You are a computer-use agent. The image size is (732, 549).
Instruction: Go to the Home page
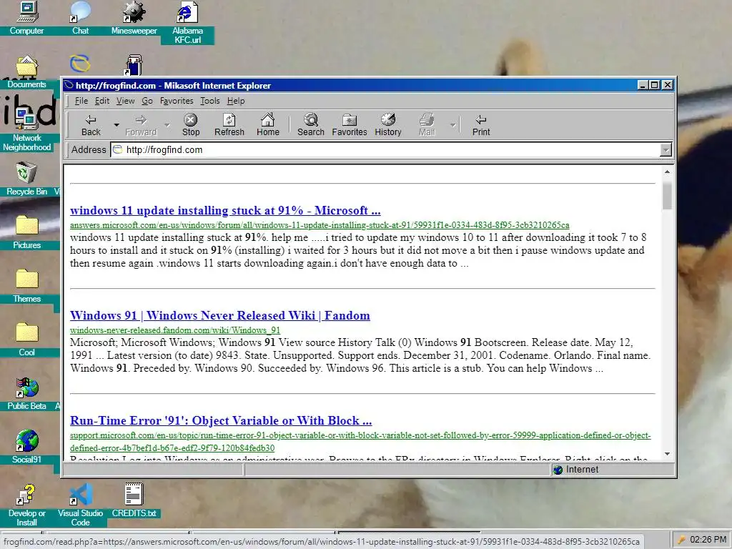coord(267,124)
